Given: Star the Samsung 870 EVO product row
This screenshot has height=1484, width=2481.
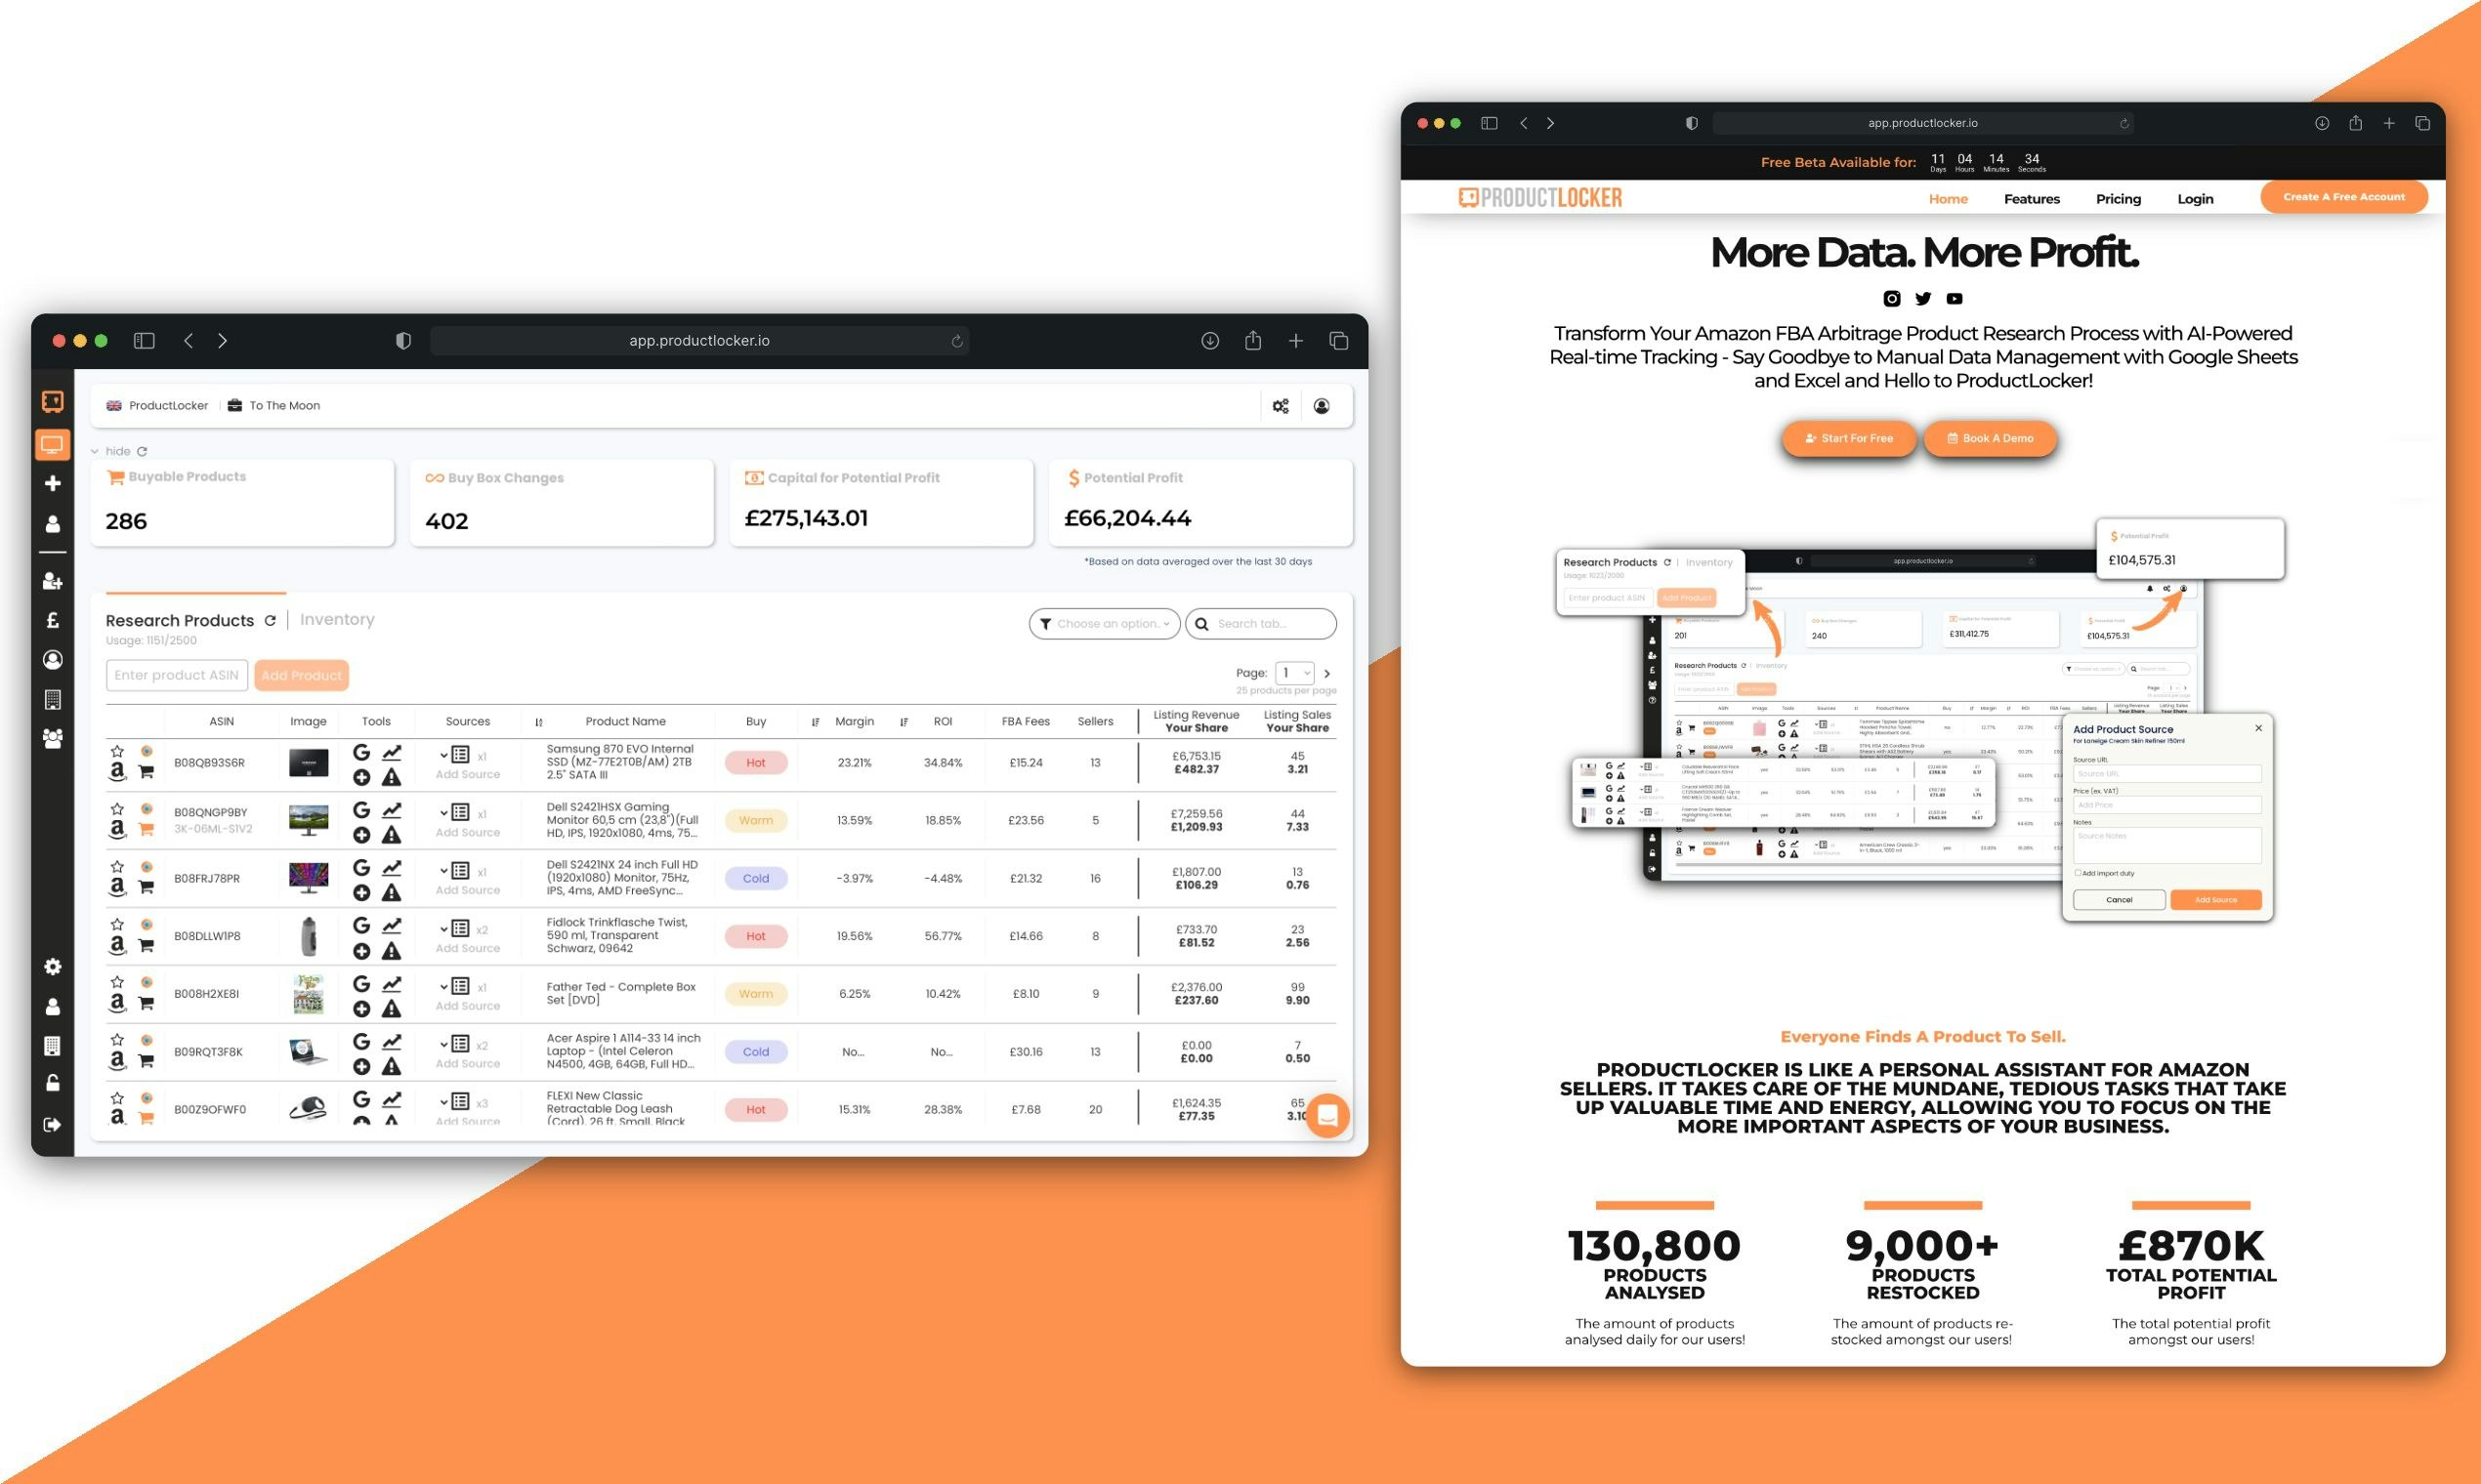Looking at the screenshot, I should click(117, 751).
